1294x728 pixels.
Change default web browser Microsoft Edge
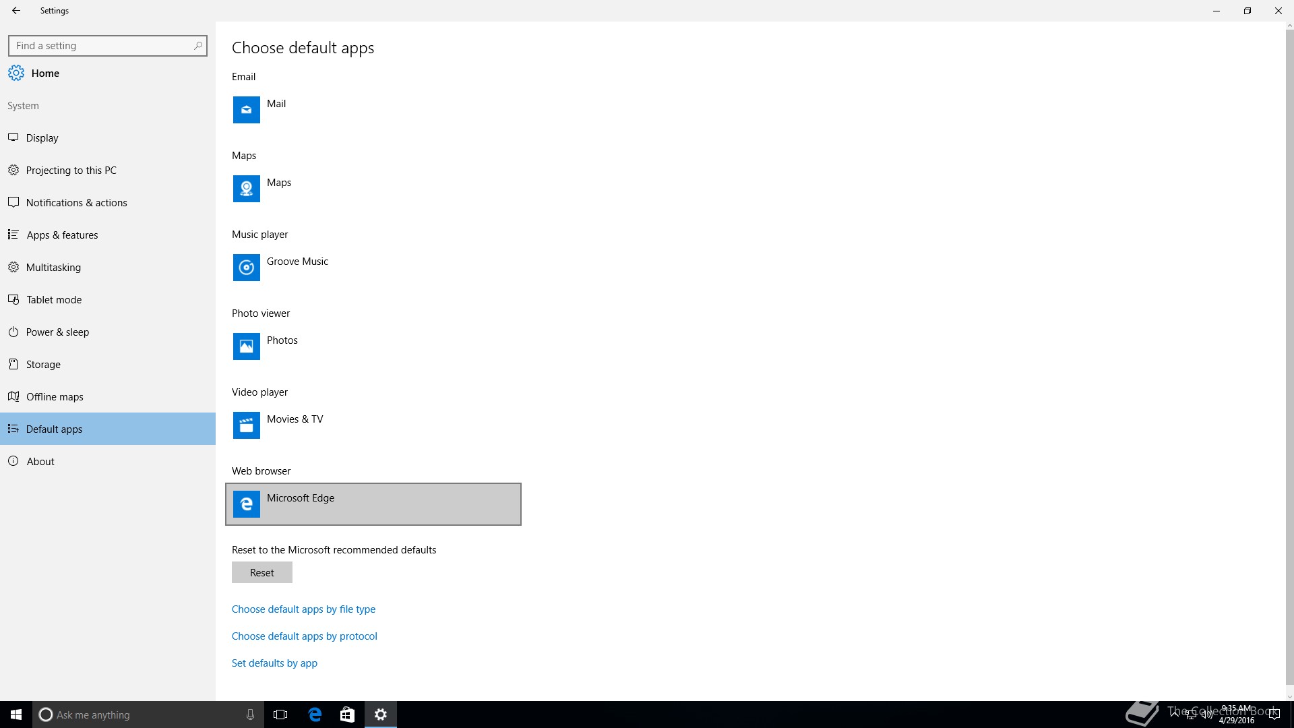click(373, 504)
